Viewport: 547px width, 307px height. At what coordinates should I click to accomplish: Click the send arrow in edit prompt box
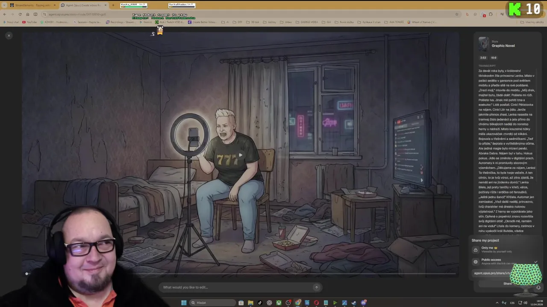[x=316, y=287]
